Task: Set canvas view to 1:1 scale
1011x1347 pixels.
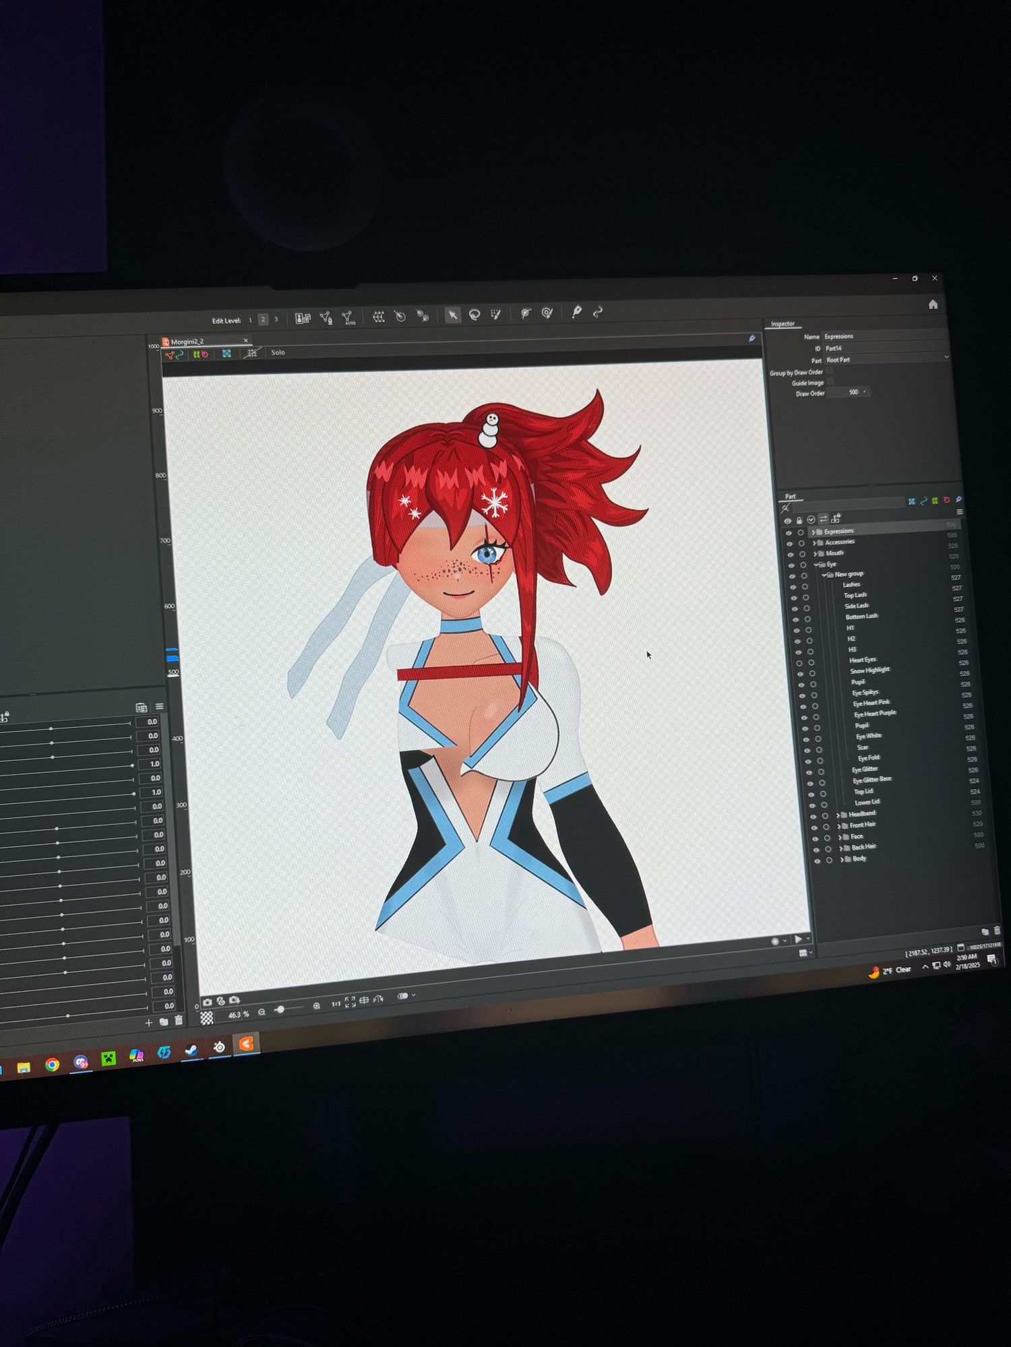Action: tap(336, 1003)
